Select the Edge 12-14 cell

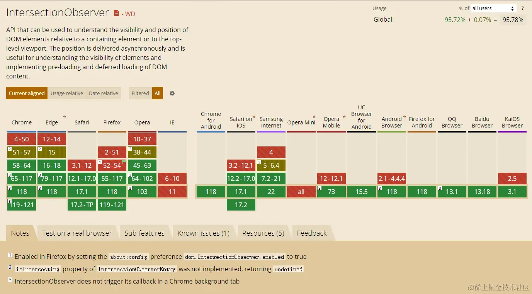click(x=52, y=139)
